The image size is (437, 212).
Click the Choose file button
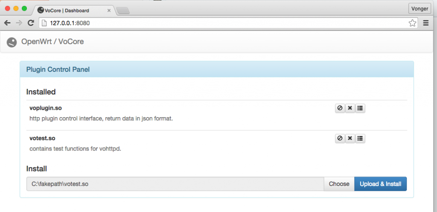(339, 184)
